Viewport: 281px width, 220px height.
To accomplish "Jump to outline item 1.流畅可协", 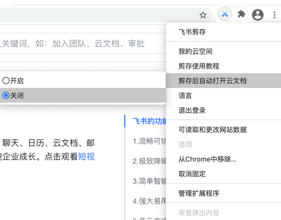I will pyautogui.click(x=149, y=141).
